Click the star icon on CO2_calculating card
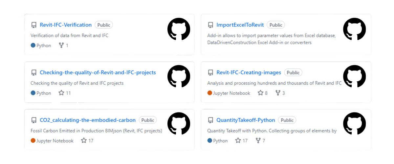 click(84, 140)
